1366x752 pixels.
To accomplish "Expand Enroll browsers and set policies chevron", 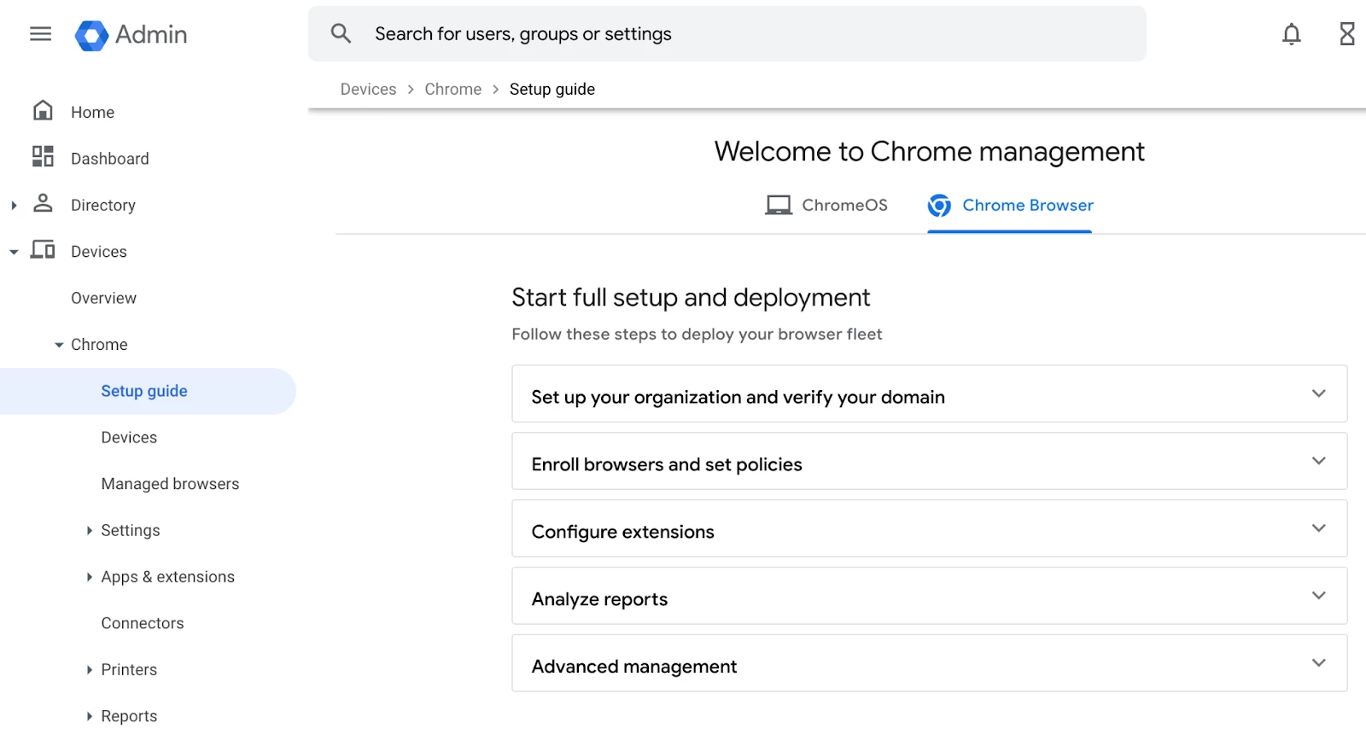I will pos(1318,461).
